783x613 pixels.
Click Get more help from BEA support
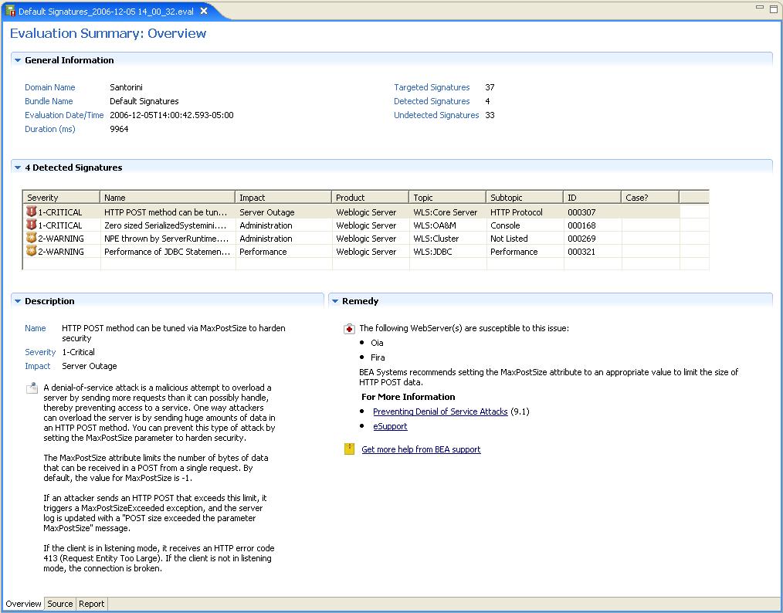[421, 449]
